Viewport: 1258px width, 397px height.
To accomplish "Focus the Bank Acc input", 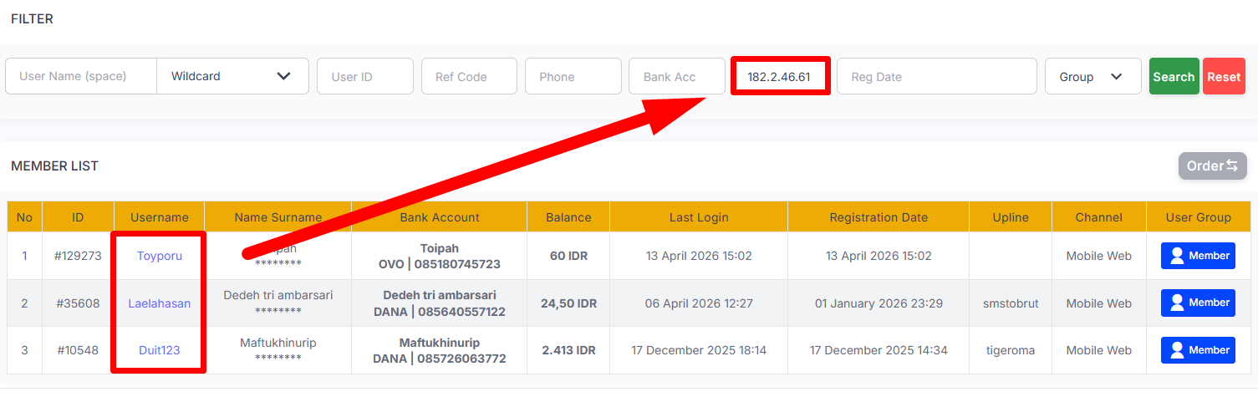I will pos(677,76).
